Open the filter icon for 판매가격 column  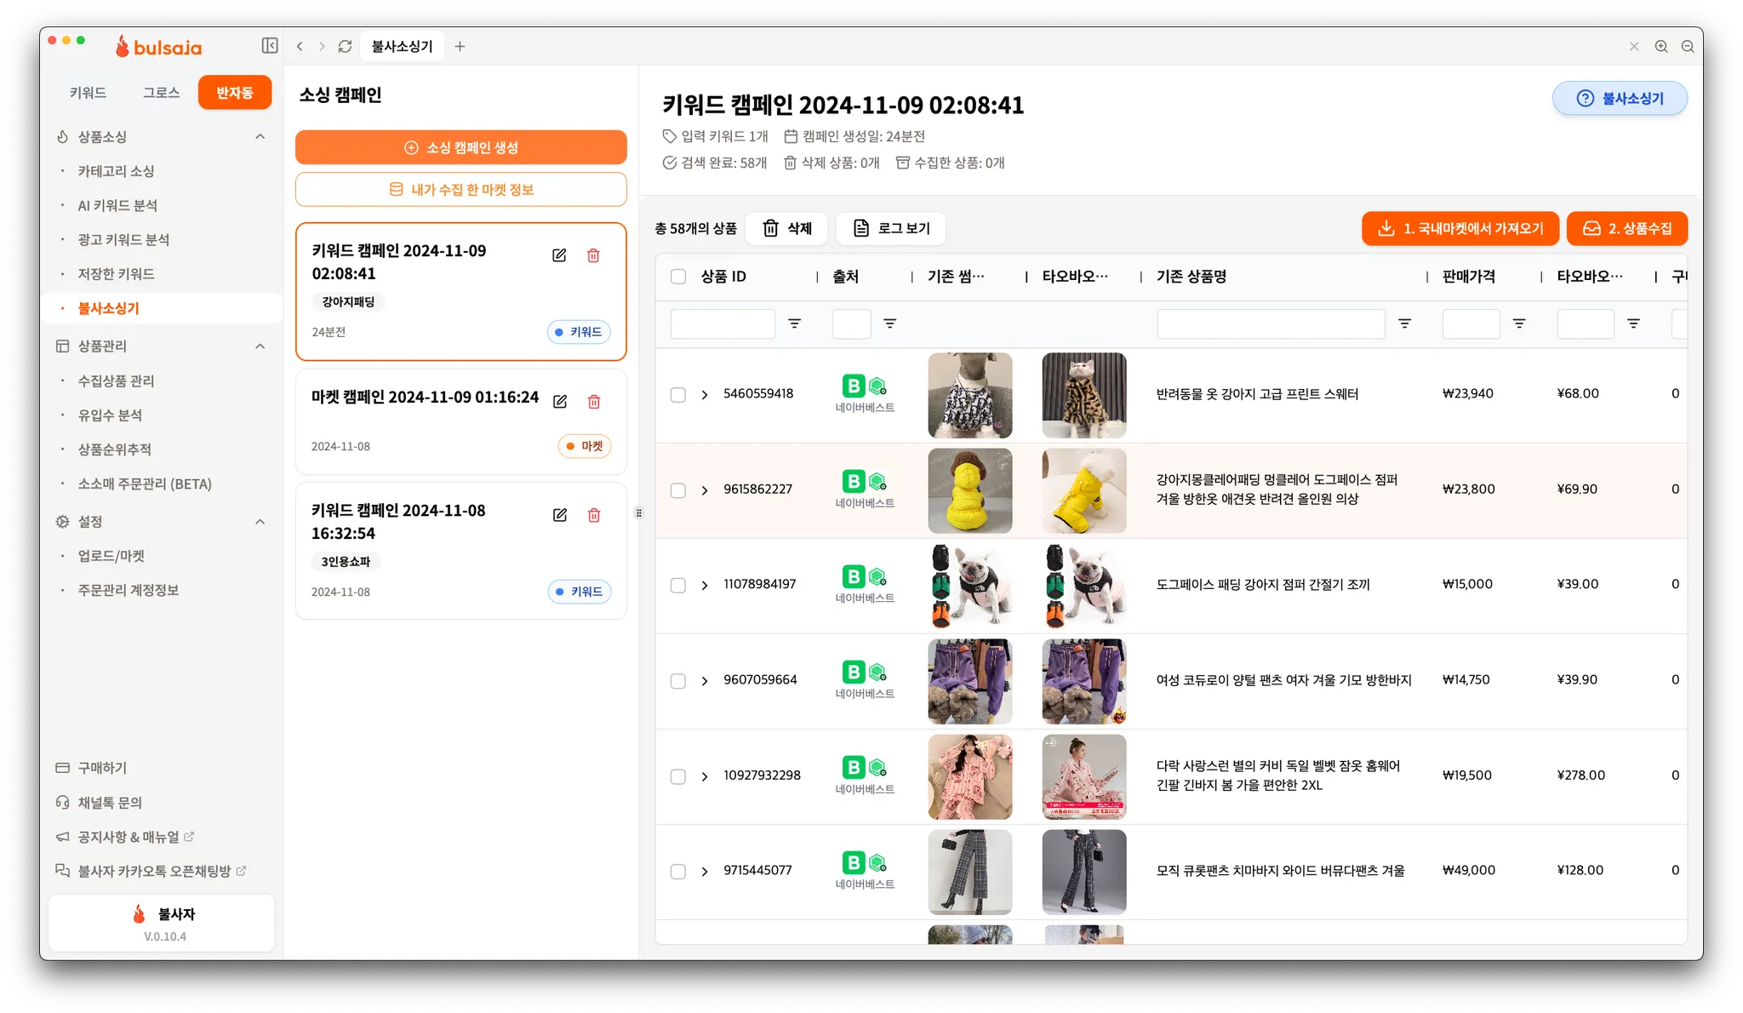[x=1519, y=323]
